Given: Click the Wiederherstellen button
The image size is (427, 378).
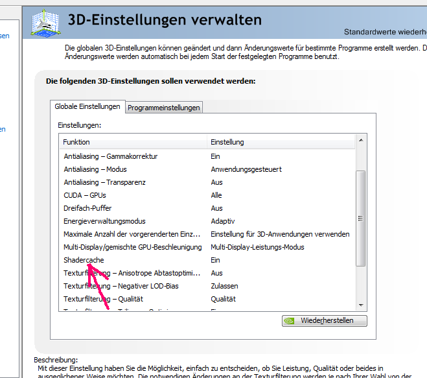Looking at the screenshot, I should click(x=325, y=321).
